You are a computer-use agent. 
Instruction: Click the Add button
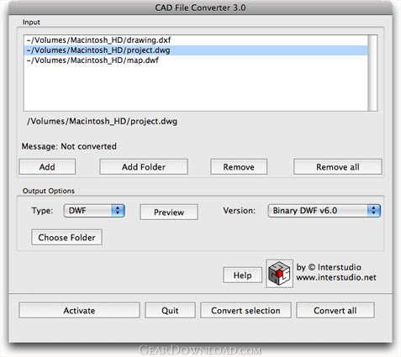47,167
